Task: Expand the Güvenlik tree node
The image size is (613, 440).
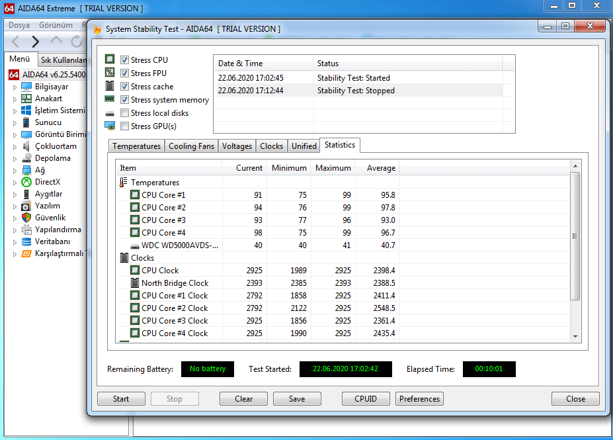Action: 15,218
